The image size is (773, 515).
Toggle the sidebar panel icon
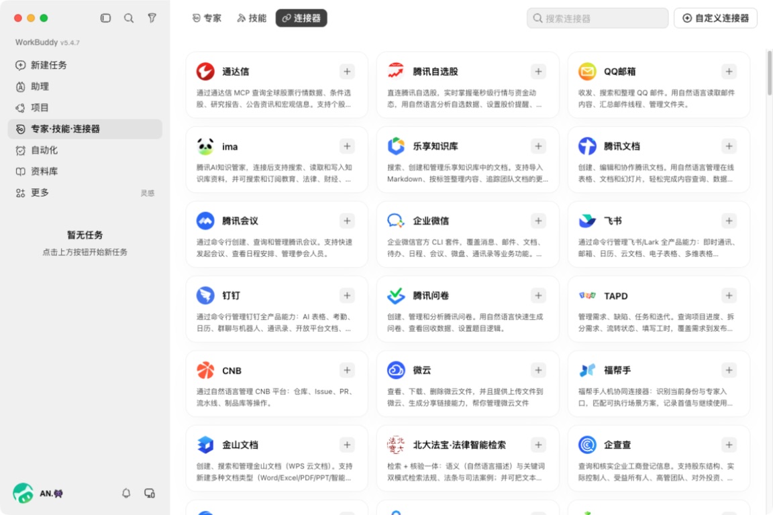pos(105,18)
